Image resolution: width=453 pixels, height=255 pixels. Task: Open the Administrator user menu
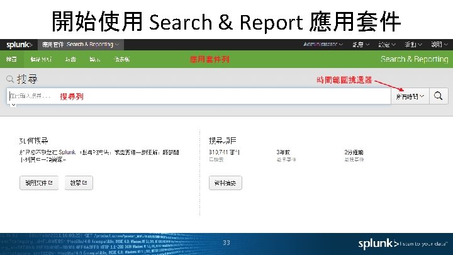click(x=323, y=45)
